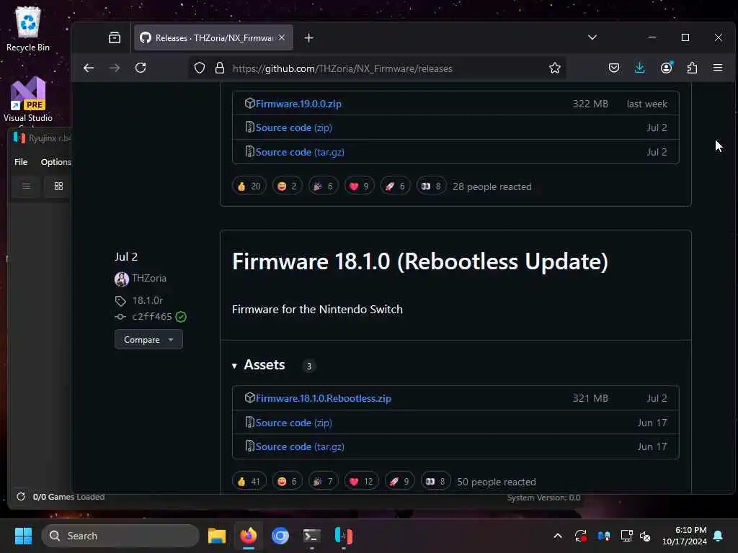The image size is (738, 553).
Task: Click the Ryujinx refresh games icon
Action: [x=21, y=497]
